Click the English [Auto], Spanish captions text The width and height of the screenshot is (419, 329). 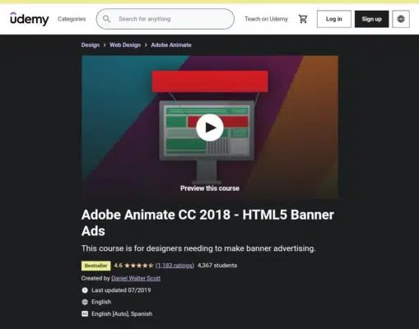[x=122, y=313]
